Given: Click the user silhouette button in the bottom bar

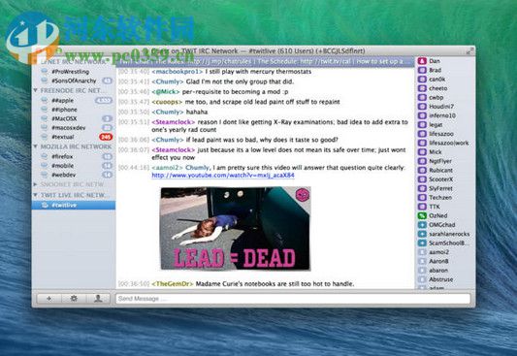Looking at the screenshot, I should click(x=98, y=299).
